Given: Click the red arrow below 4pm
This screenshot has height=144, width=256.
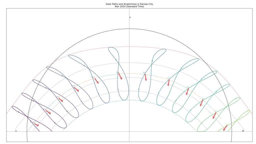Looking at the screenshot, I should (201, 103).
